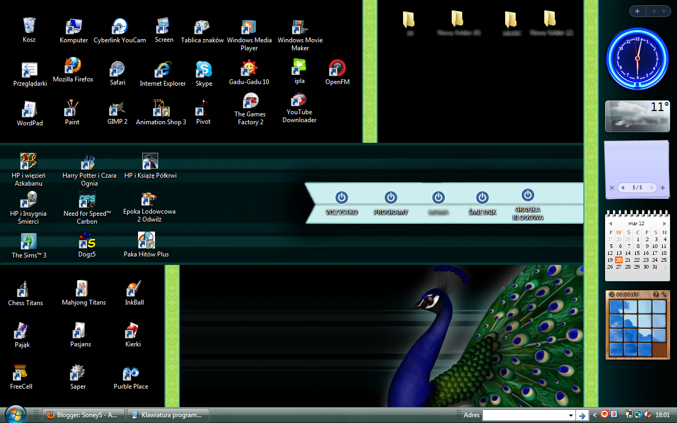Launch The Sims 3 shortcut
Image resolution: width=677 pixels, height=423 pixels.
coord(29,246)
